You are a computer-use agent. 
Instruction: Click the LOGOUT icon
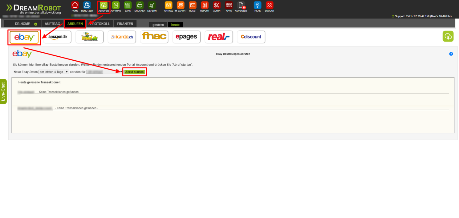pos(270,5)
